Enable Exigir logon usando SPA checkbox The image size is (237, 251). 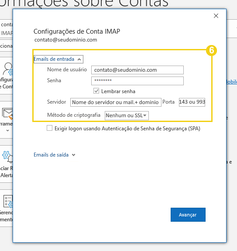click(x=50, y=128)
